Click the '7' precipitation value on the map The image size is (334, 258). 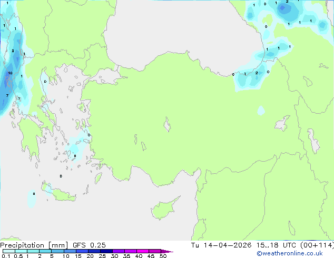(7, 96)
